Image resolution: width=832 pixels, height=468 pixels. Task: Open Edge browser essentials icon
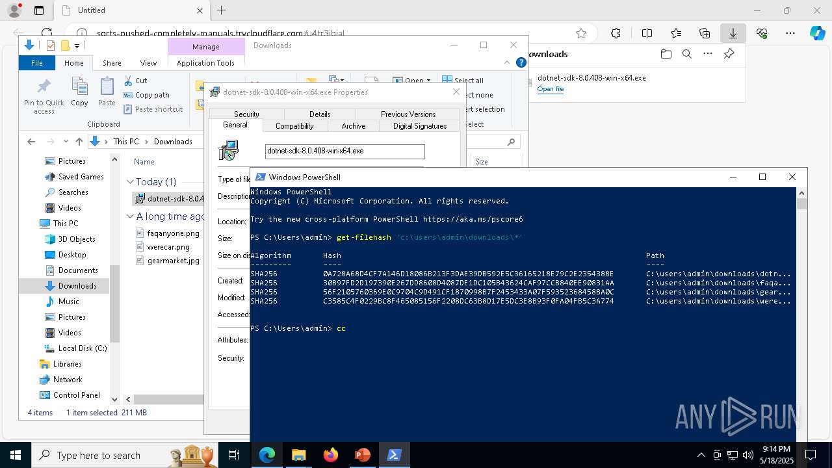tap(762, 33)
